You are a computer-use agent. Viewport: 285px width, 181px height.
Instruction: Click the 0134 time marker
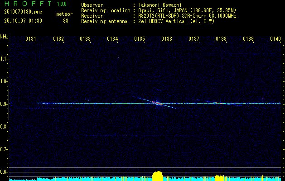pos(112,39)
